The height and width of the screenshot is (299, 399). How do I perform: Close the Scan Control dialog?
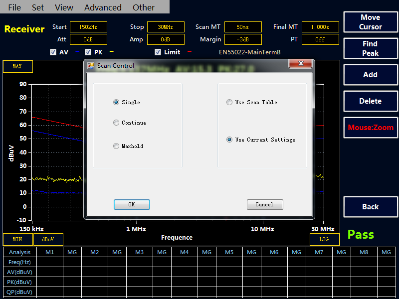tap(301, 64)
